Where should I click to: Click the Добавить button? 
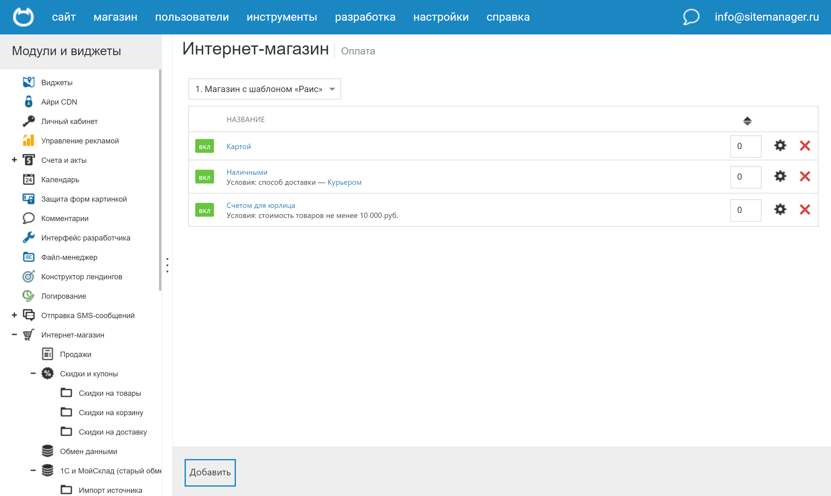[210, 472]
